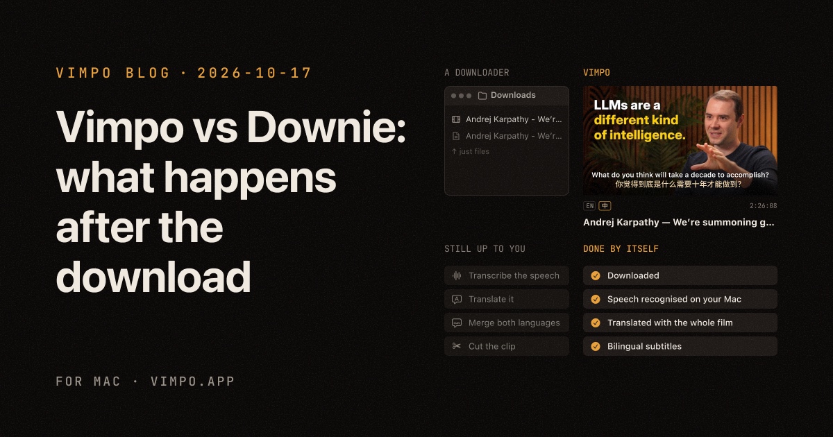
Task: Click the 'DONE BY ITSELF' heading
Action: [x=621, y=248]
